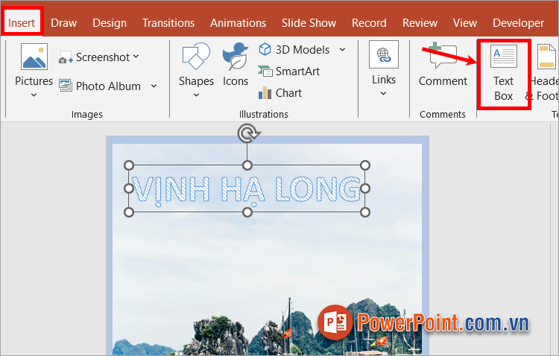The height and width of the screenshot is (356, 559).
Task: Click the rotation handle above the text box
Action: click(x=247, y=133)
